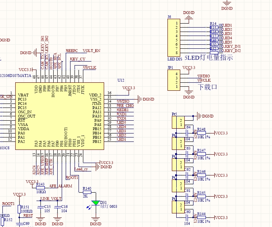Click the KEY_CY net label
This screenshot has width=272, height=227.
point(78,59)
